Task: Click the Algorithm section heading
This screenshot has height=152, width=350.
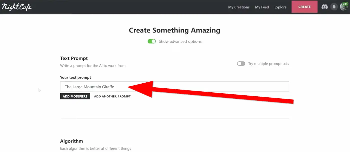Action: tap(71, 141)
